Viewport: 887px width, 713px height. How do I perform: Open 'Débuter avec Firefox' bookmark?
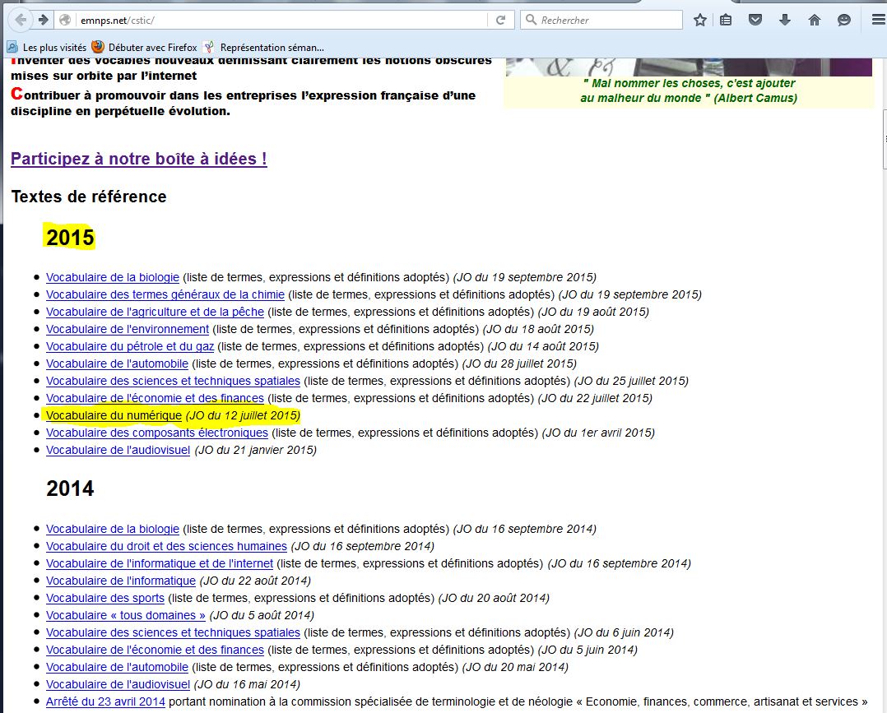[144, 48]
